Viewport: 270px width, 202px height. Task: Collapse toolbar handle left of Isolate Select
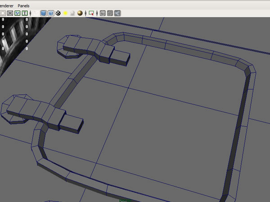tap(85, 13)
